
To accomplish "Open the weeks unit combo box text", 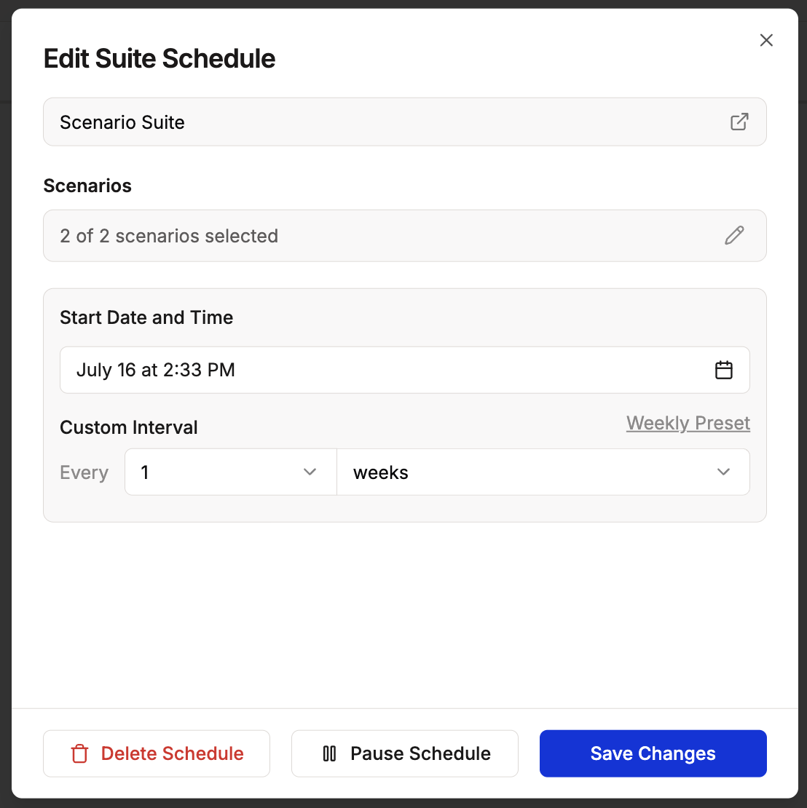I will 381,472.
